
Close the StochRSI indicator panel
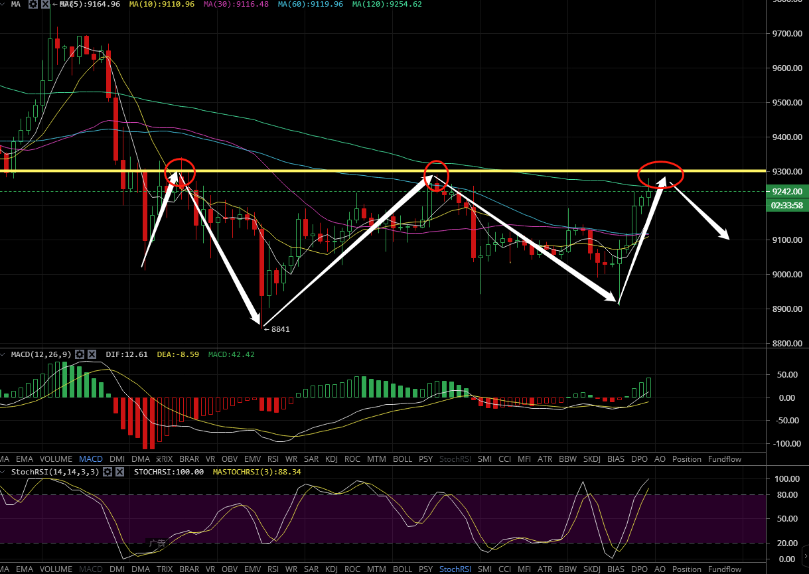coord(120,472)
